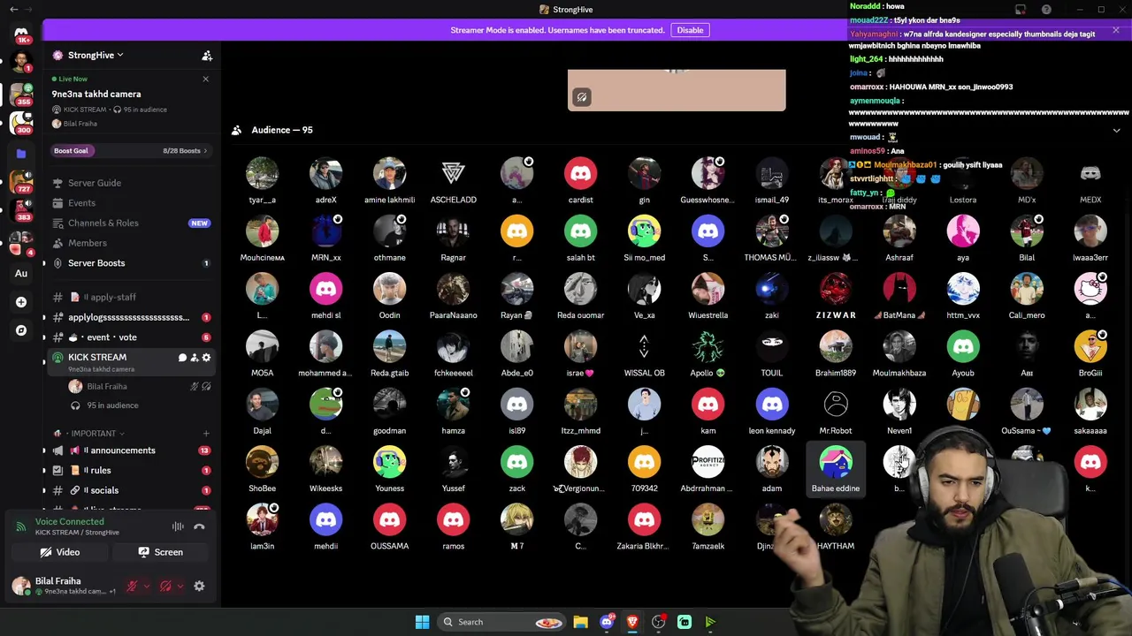
Task: Open Server Guide
Action: tap(95, 183)
